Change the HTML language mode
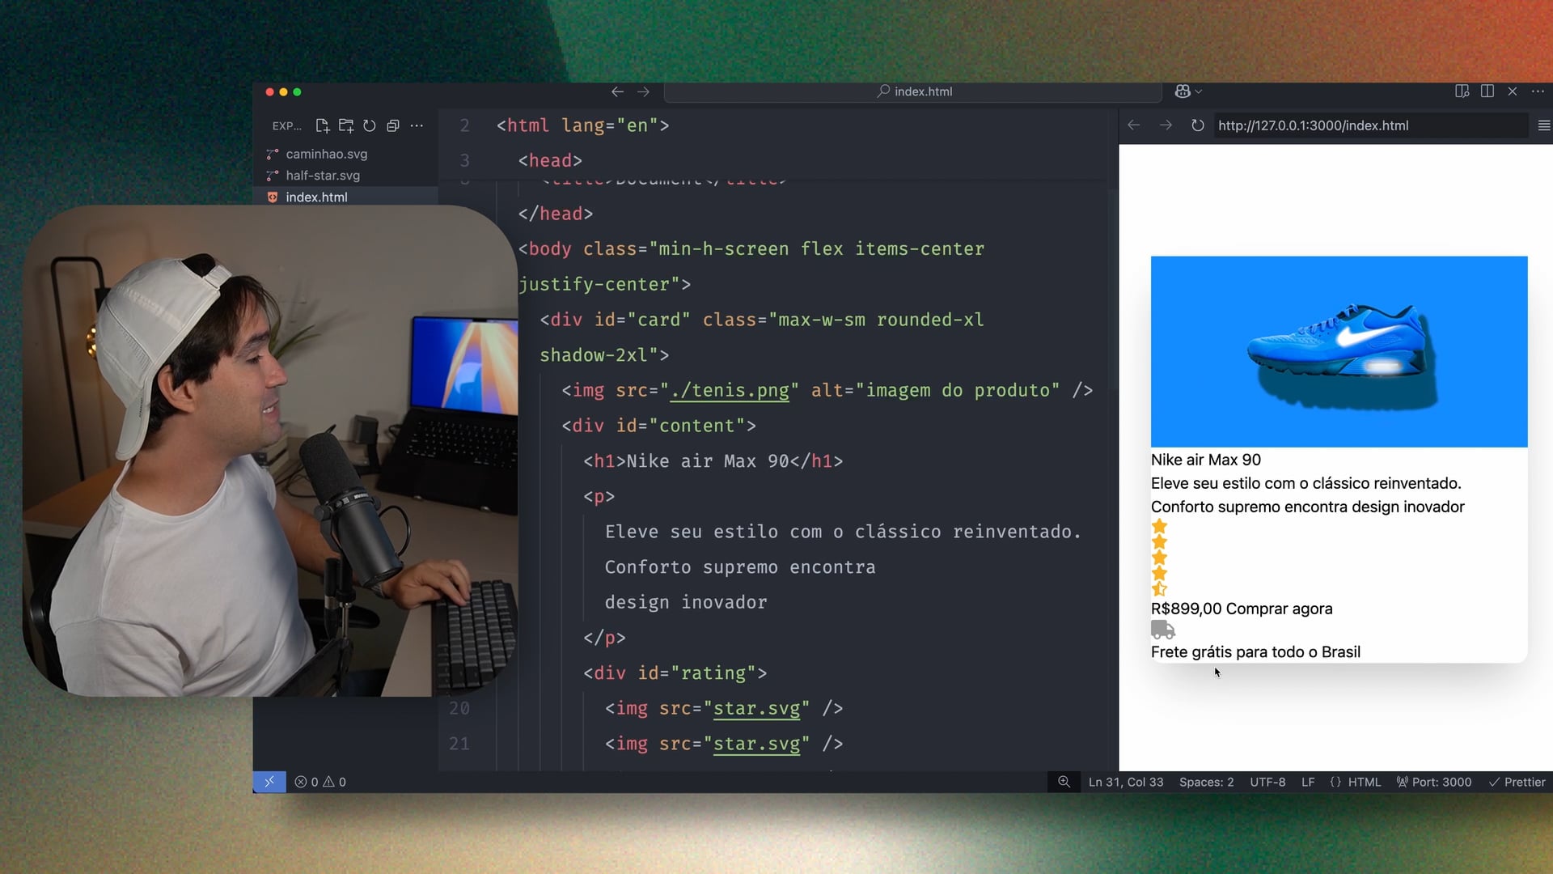 [1364, 782]
